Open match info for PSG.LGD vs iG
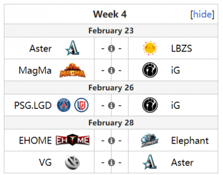The width and height of the screenshot is (223, 175). click(111, 105)
